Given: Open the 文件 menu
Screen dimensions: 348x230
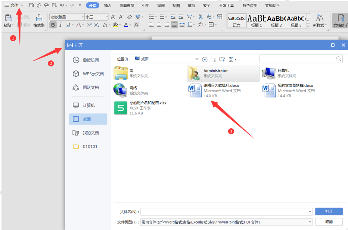Looking at the screenshot, I should click(14, 5).
